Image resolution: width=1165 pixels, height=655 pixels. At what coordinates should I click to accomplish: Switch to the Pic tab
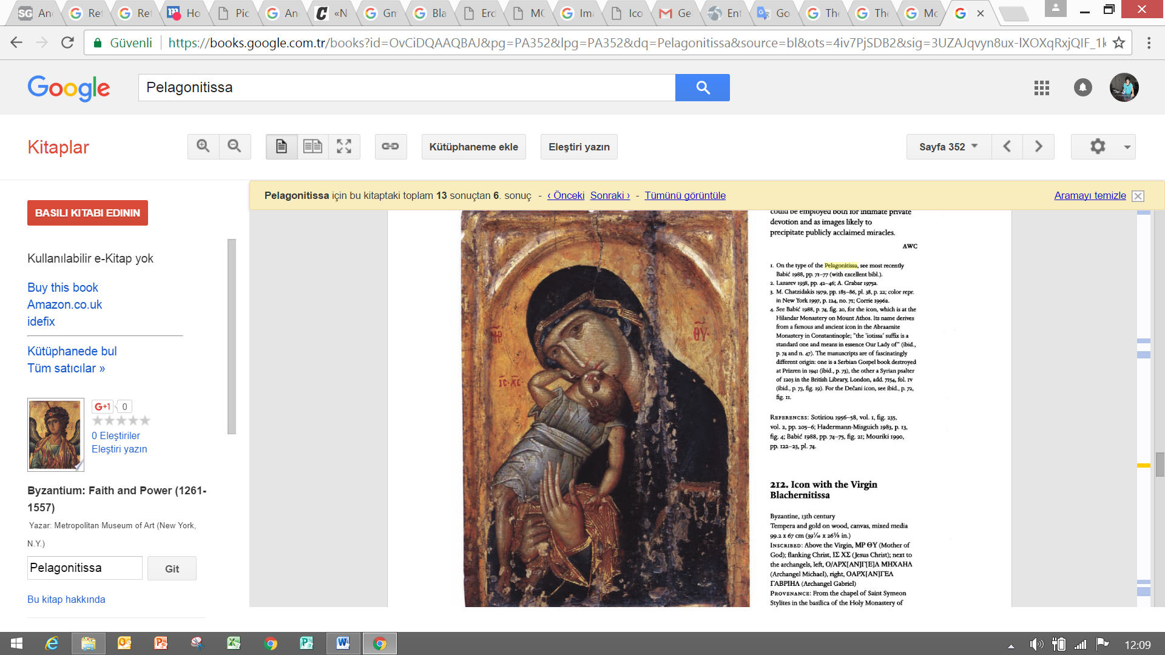point(234,13)
